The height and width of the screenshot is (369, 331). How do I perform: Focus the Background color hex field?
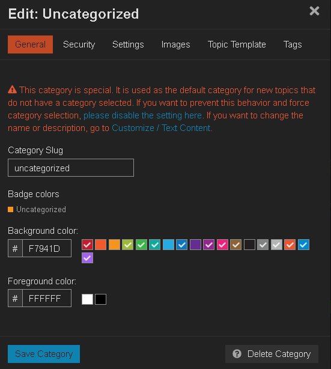click(47, 248)
